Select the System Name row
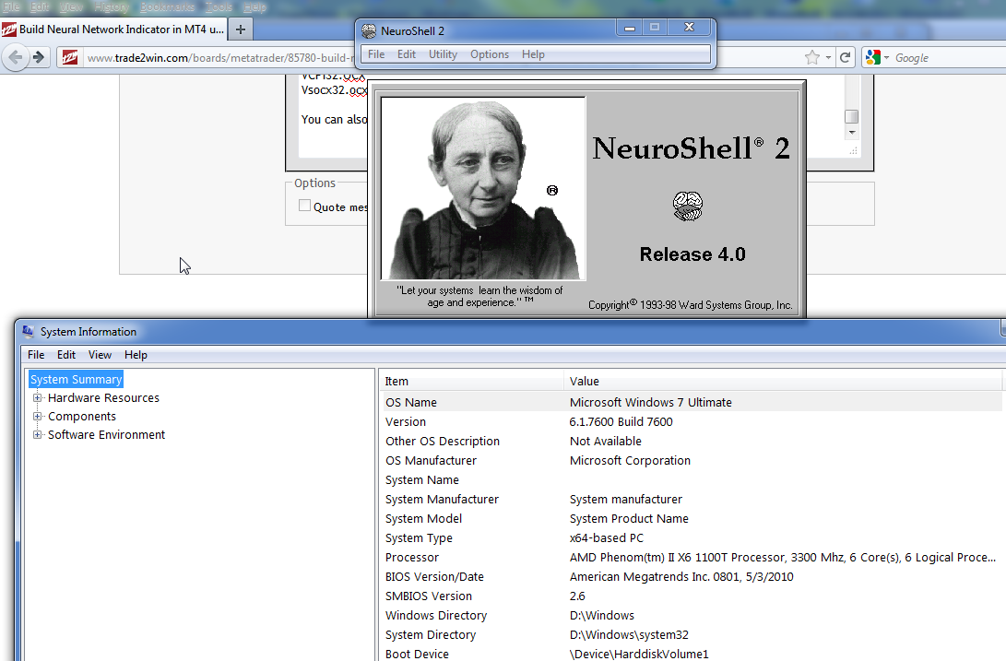The image size is (1006, 661). pyautogui.click(x=691, y=480)
